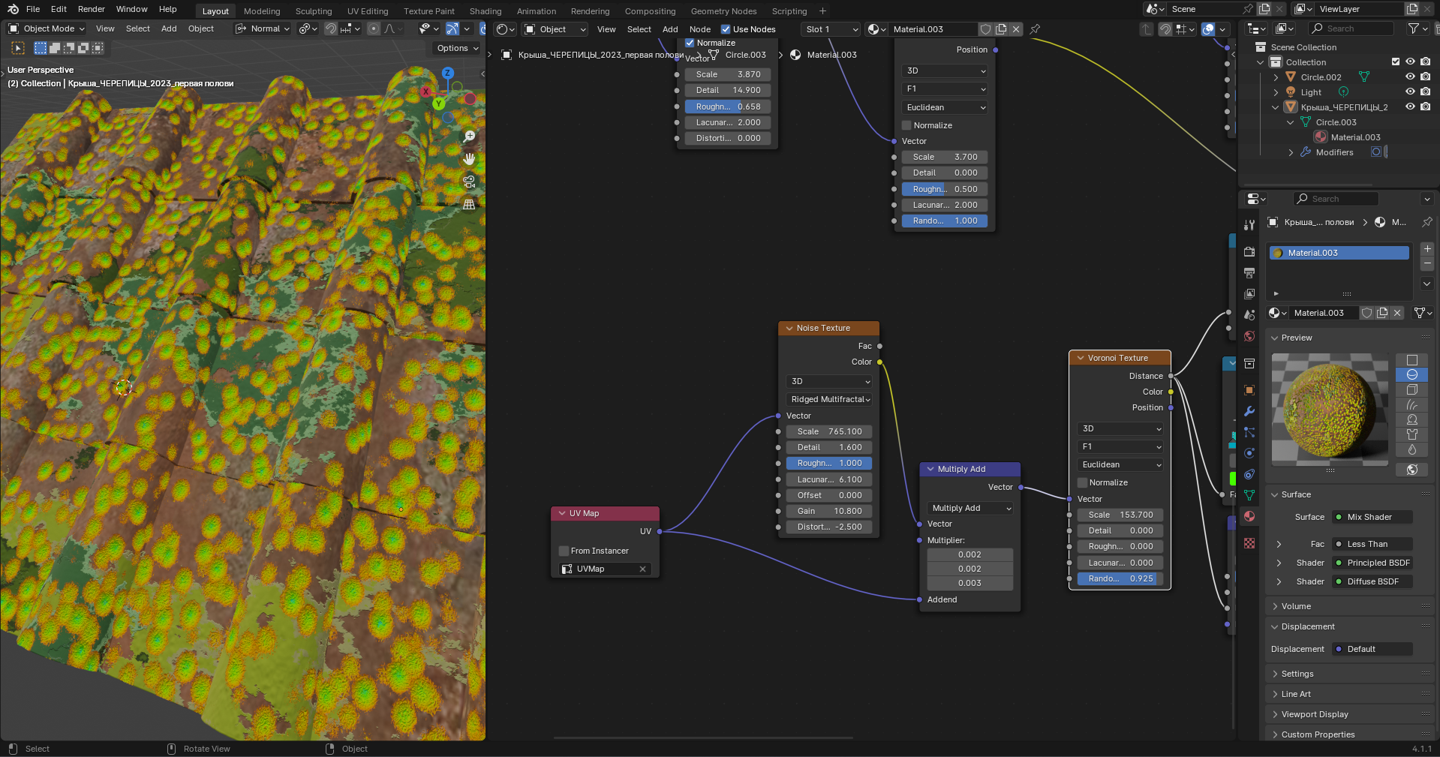
Task: Open Object Mode dropdown
Action: click(x=47, y=29)
